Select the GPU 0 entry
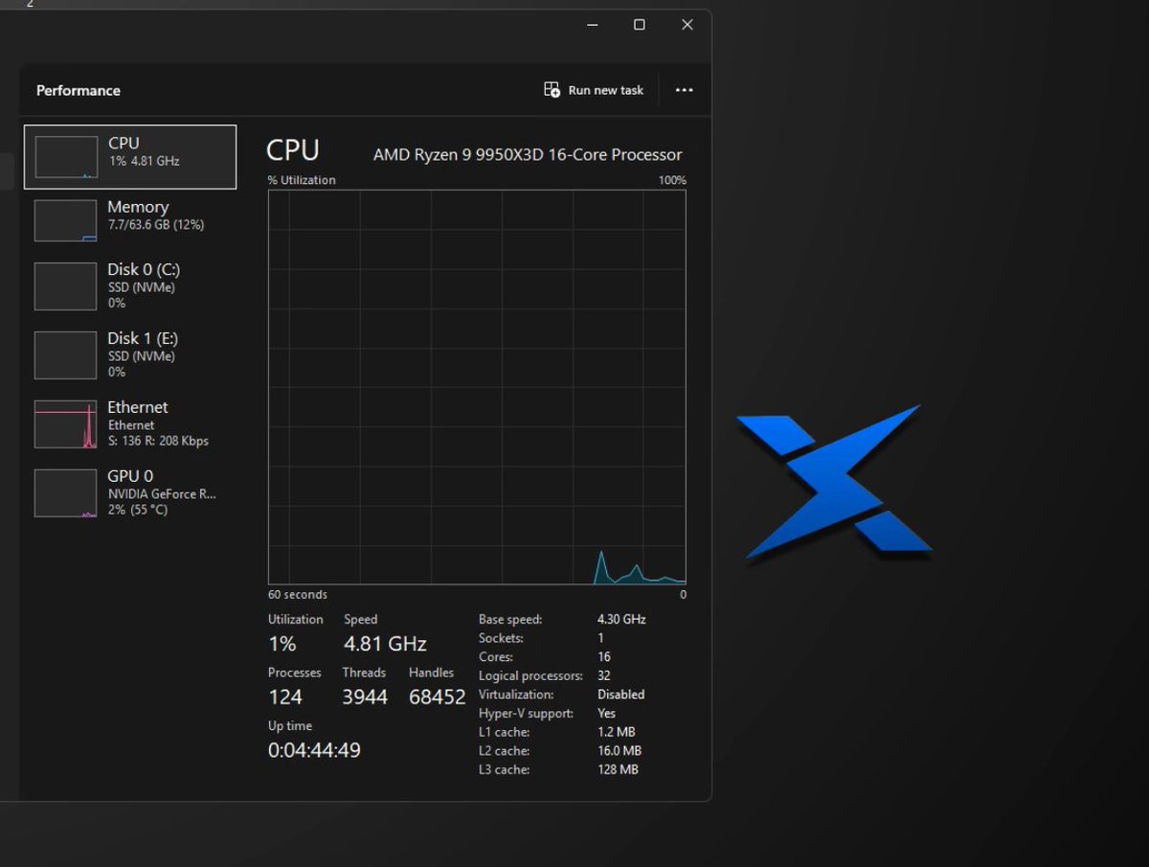 coord(130,492)
